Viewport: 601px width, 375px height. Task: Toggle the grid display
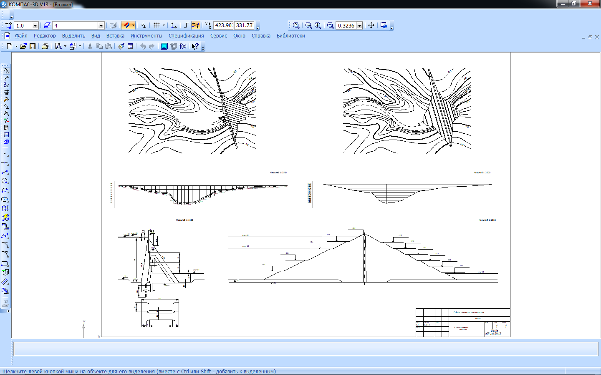coord(157,25)
